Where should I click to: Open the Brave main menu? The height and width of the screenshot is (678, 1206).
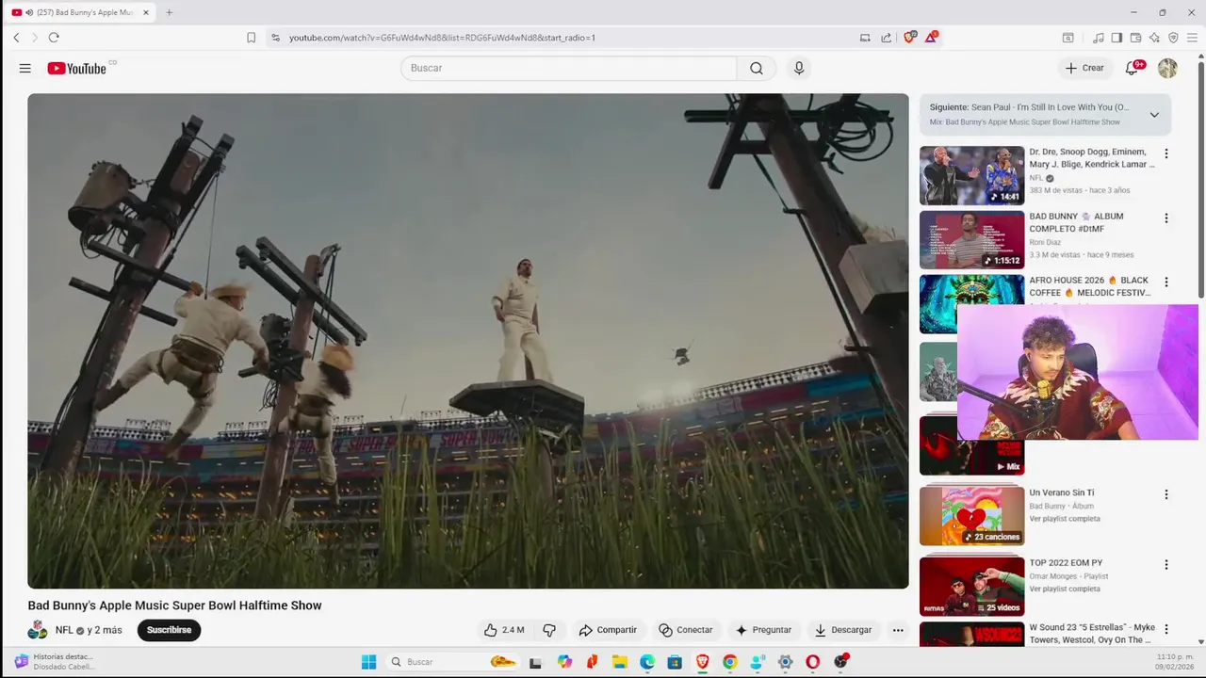(1193, 38)
